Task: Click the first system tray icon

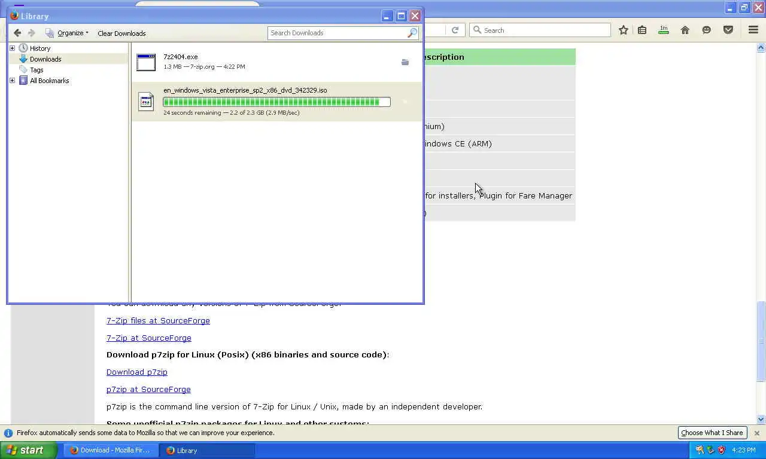Action: pos(700,450)
